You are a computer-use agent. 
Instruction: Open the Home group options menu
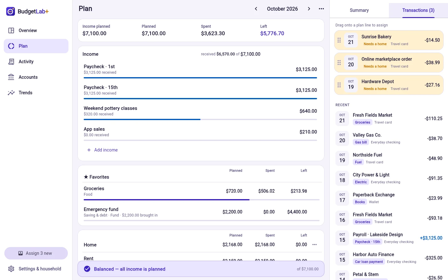[315, 245]
